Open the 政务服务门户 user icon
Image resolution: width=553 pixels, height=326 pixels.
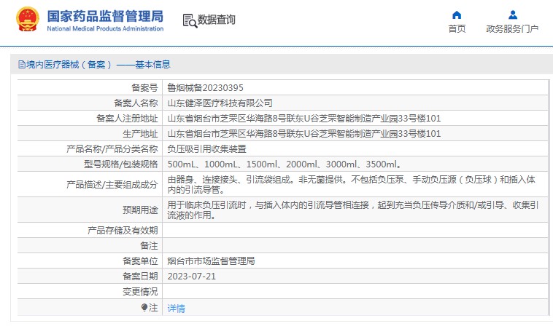pyautogui.click(x=513, y=15)
